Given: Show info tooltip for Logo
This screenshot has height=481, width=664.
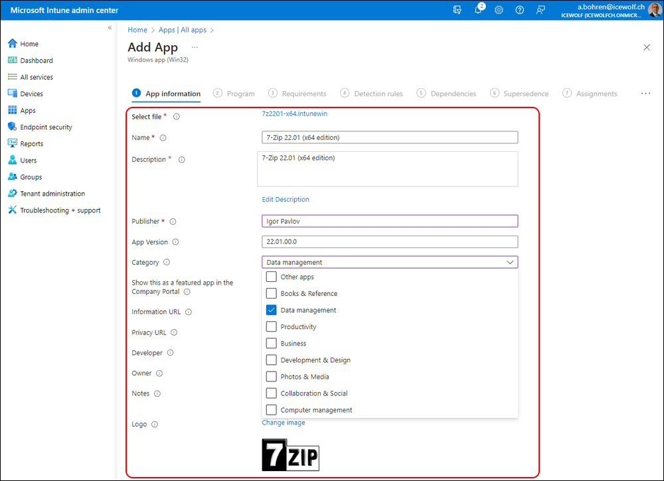Looking at the screenshot, I should [155, 425].
